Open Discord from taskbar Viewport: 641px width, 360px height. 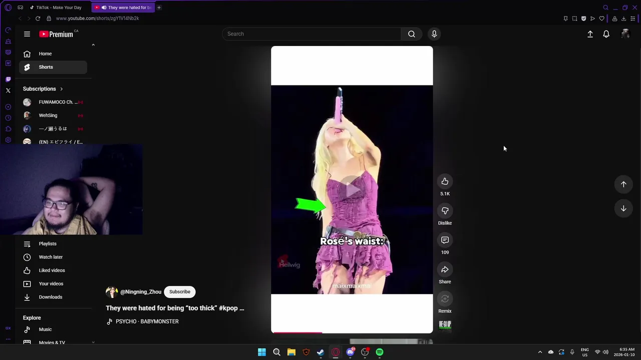[x=350, y=352]
